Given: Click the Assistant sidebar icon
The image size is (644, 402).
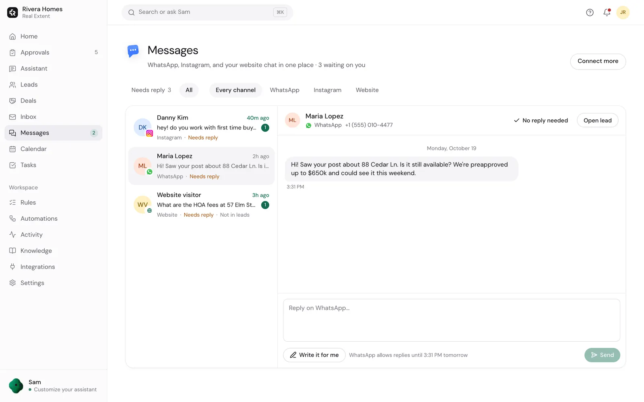Looking at the screenshot, I should pyautogui.click(x=12, y=69).
